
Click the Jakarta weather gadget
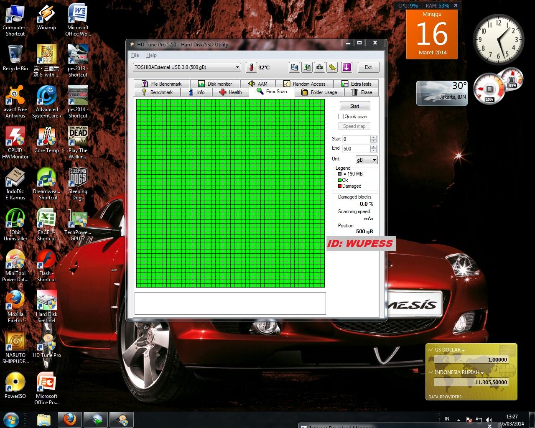click(x=442, y=92)
